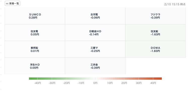The height and width of the screenshot is (92, 189).
Task: Click the DOWA heatmap tile
Action: [x=155, y=49]
